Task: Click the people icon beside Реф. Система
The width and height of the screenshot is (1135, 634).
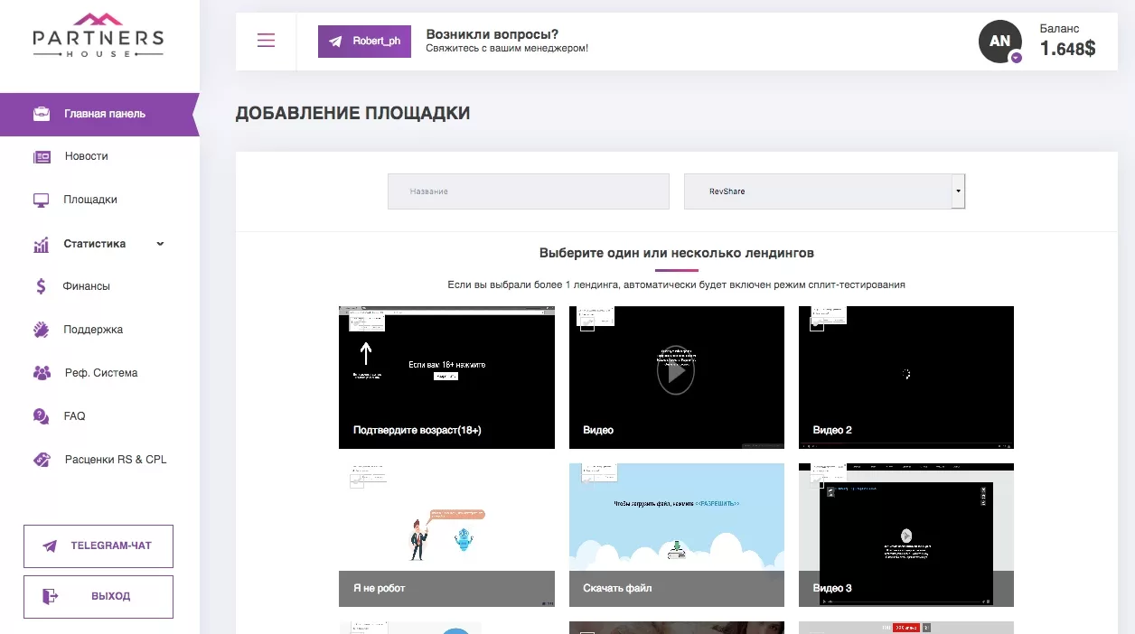Action: pos(42,373)
